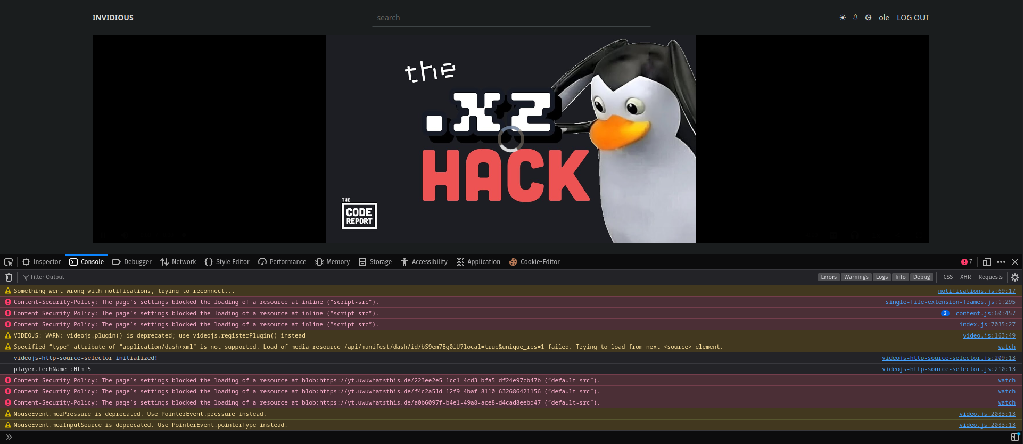Click LOG OUT
This screenshot has height=444, width=1023.
(x=913, y=18)
